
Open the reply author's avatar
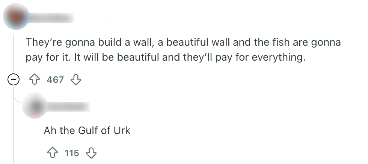coord(35,106)
